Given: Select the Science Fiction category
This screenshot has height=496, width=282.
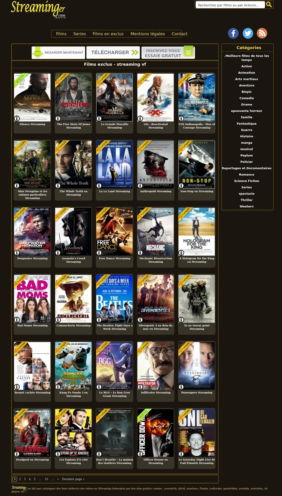Looking at the screenshot, I should pyautogui.click(x=247, y=181).
